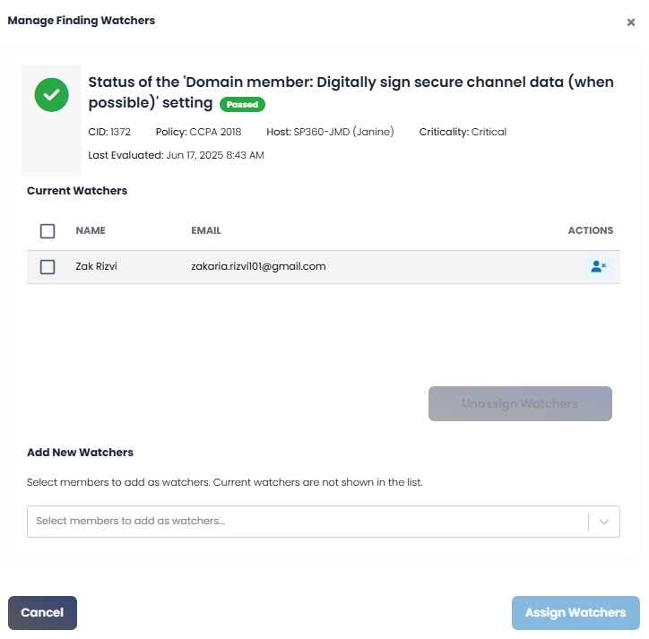Screen dimensions: 649x639
Task: Click the Assign Watchers button
Action: point(575,612)
